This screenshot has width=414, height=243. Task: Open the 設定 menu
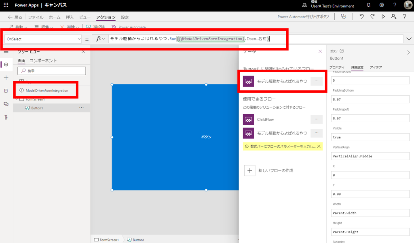pos(125,17)
